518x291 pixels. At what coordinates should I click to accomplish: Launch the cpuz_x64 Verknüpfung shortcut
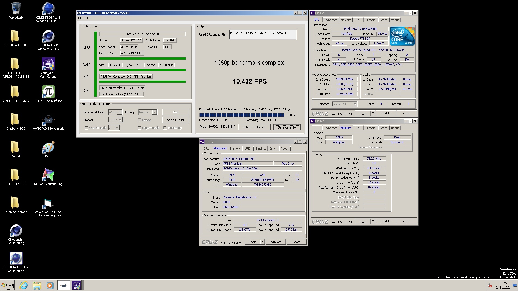click(48, 68)
